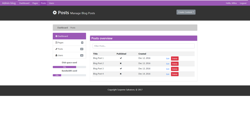This screenshot has height=124, width=250.
Task: Delete Blog Post 1
Action: point(175,58)
